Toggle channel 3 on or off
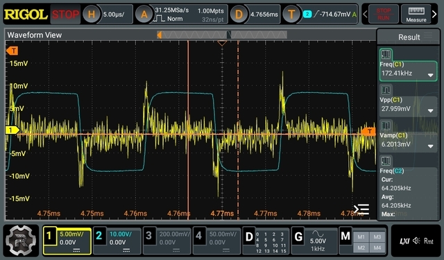The height and width of the screenshot is (260, 444). tap(148, 235)
